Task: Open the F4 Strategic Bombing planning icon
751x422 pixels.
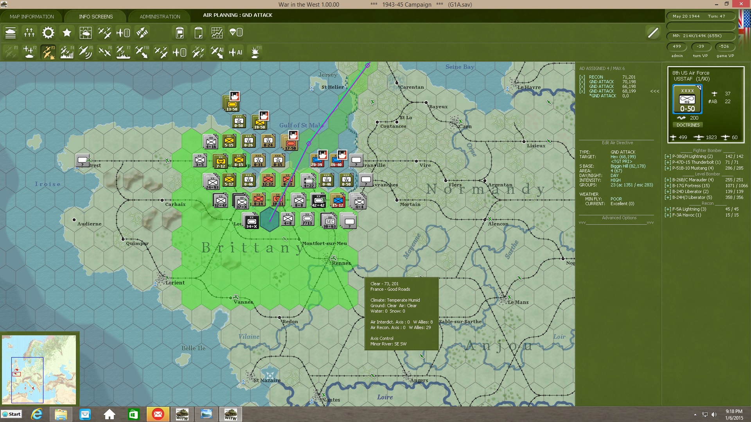Action: pos(67,52)
